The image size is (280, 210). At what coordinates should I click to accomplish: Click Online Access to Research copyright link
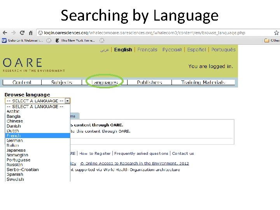click(135, 163)
